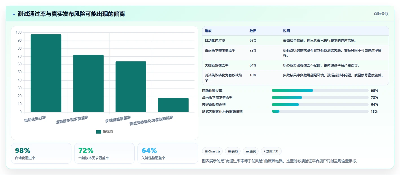Click the x-axis label 测试失败转化为有效缺陷率
This screenshot has width=400, height=175.
(x=152, y=121)
